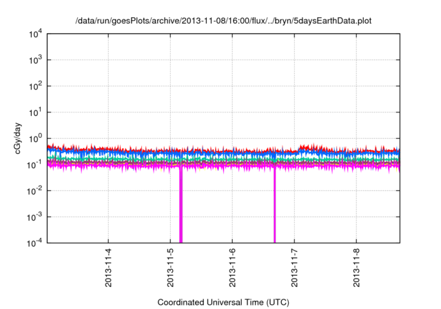The width and height of the screenshot is (441, 309).
Task: Click the 10^-3 y-axis tick label
Action: pos(34,217)
